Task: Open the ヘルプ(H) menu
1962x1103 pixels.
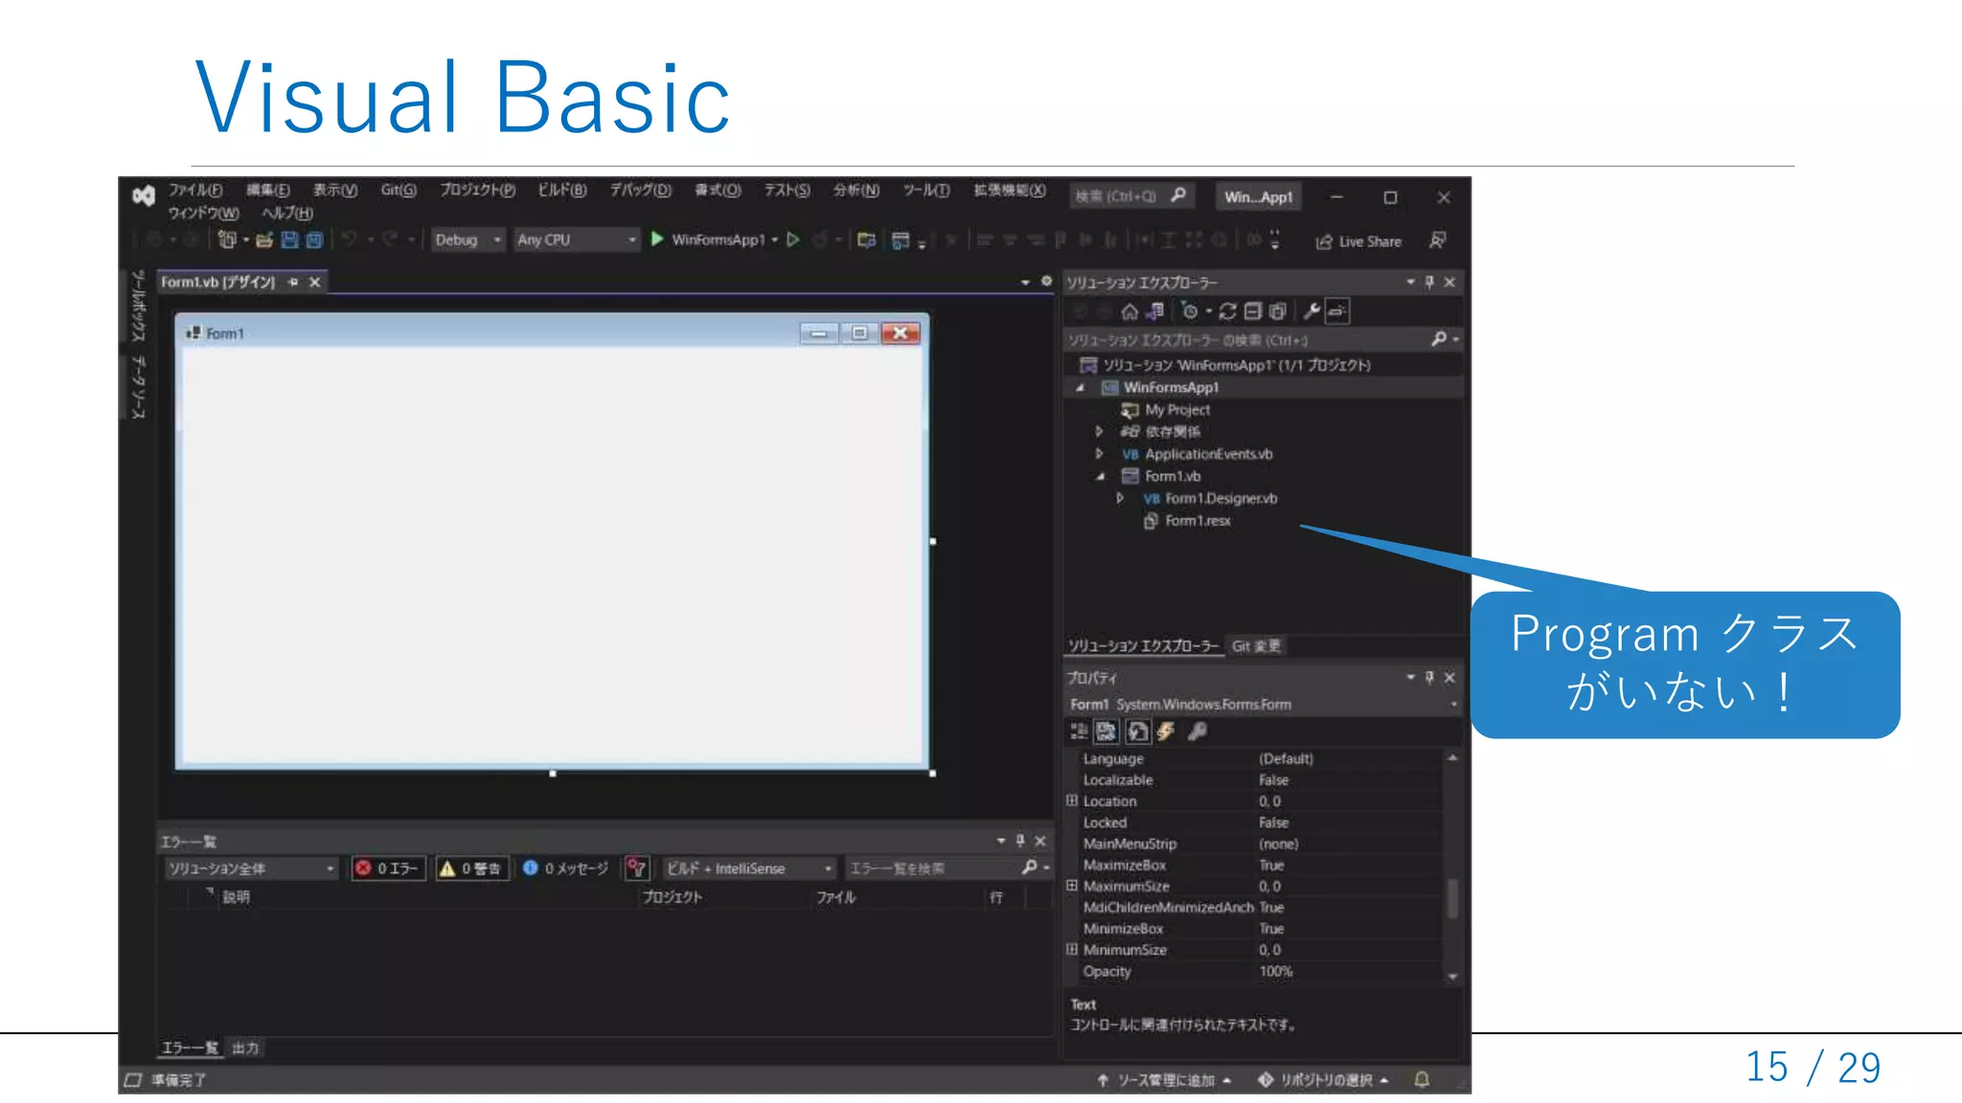Action: 287,213
